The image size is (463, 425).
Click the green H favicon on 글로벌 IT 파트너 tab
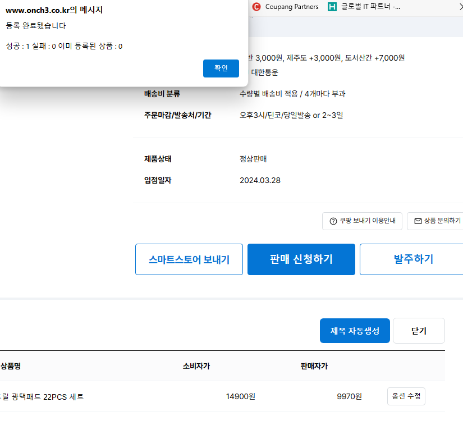coord(332,7)
